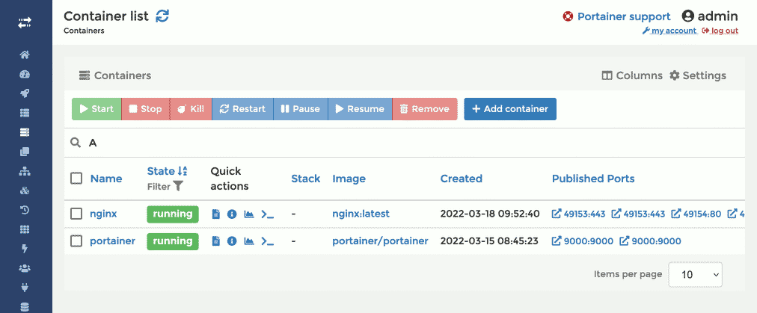Screen dimensions: 757x313
Task: Open the Columns chooser
Action: (632, 75)
